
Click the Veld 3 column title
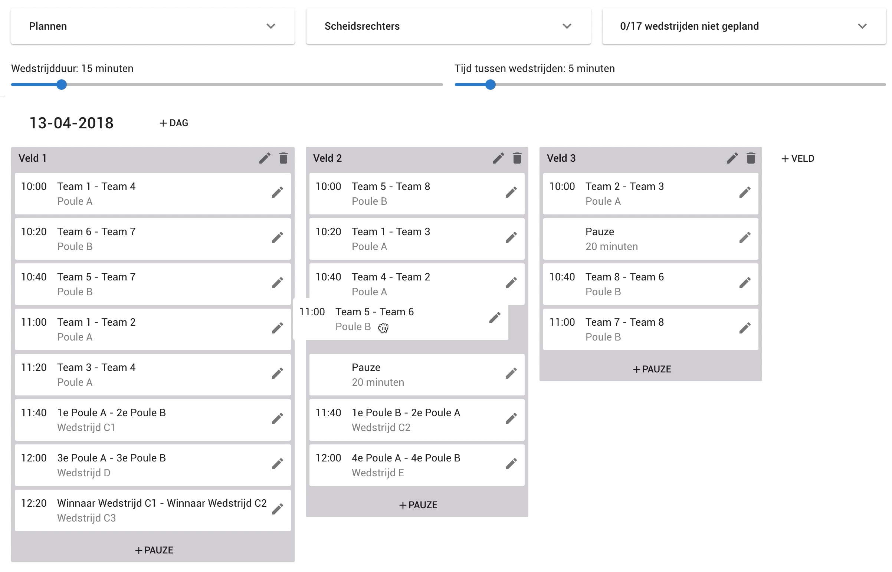coord(561,158)
